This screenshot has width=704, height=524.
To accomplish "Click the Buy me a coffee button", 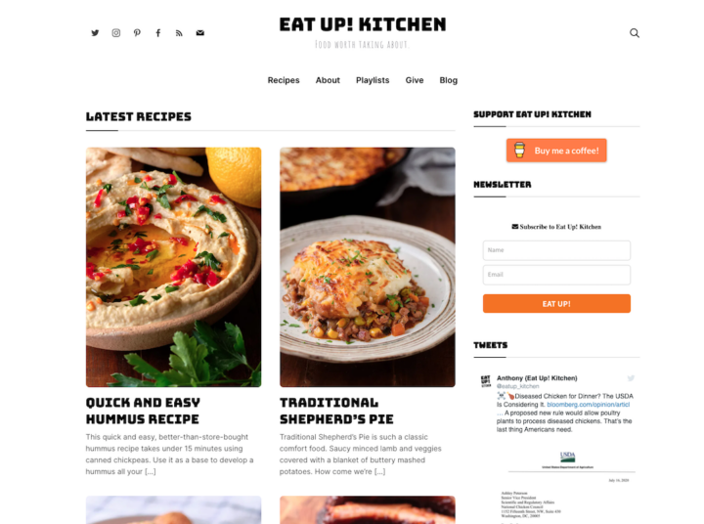I will pos(556,151).
